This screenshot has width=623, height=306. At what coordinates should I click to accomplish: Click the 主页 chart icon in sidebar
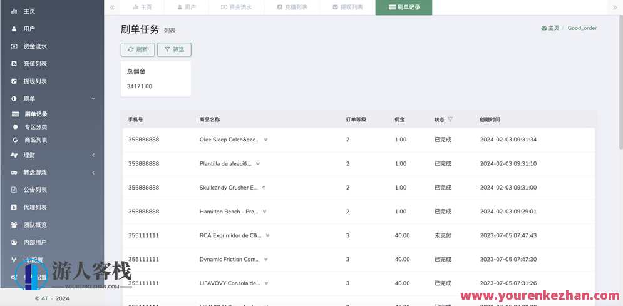14,11
